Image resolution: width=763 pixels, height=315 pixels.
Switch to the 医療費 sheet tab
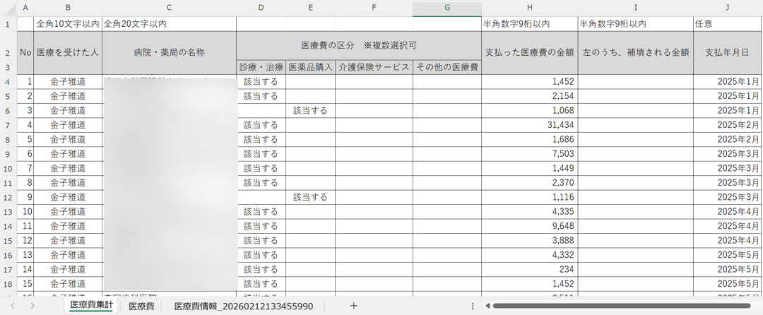(142, 306)
